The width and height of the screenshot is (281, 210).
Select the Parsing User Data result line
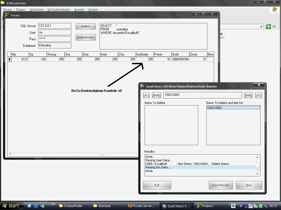[200, 160]
